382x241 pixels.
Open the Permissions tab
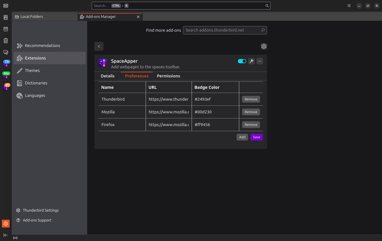[169, 76]
